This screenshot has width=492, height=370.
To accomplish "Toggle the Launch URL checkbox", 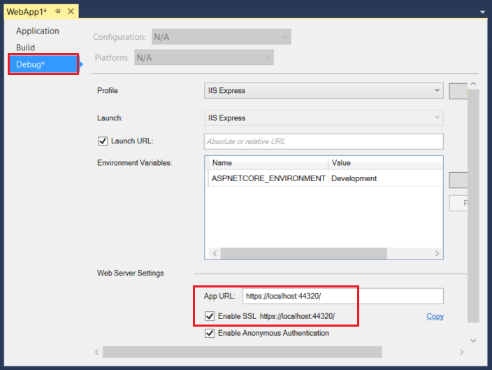I will (x=103, y=141).
